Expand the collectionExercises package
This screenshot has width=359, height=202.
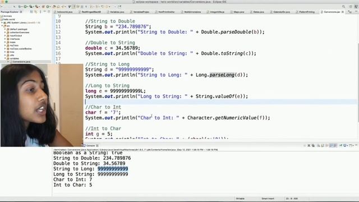coord(5,33)
